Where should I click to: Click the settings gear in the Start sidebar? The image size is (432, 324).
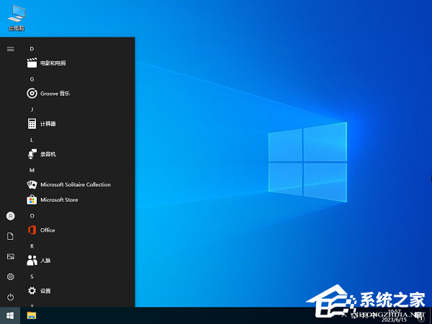(x=10, y=276)
